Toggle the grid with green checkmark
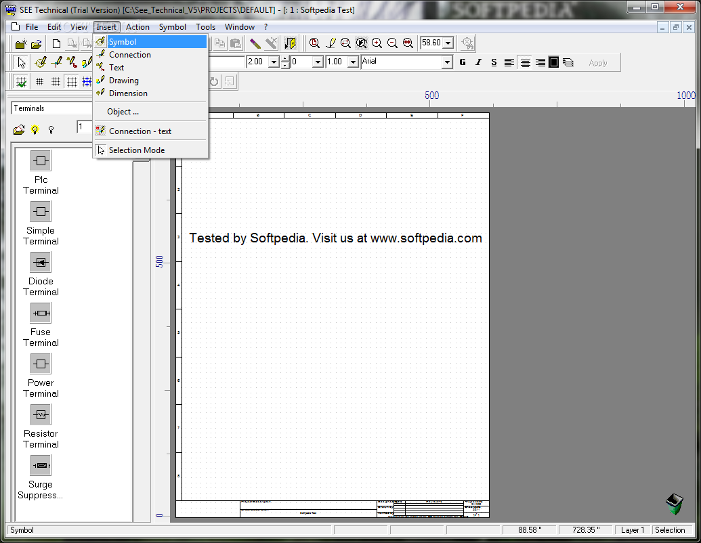The width and height of the screenshot is (701, 543). coord(21,82)
